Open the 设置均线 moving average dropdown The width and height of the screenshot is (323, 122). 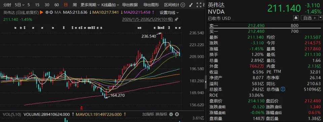[x=169, y=12]
